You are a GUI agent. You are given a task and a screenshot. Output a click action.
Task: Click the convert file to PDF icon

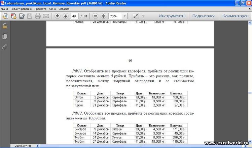point(13,16)
